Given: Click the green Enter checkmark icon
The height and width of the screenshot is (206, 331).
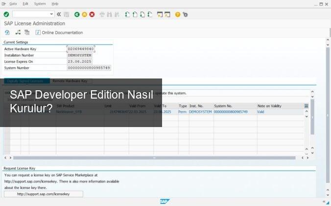Looking at the screenshot, I should [6, 14].
